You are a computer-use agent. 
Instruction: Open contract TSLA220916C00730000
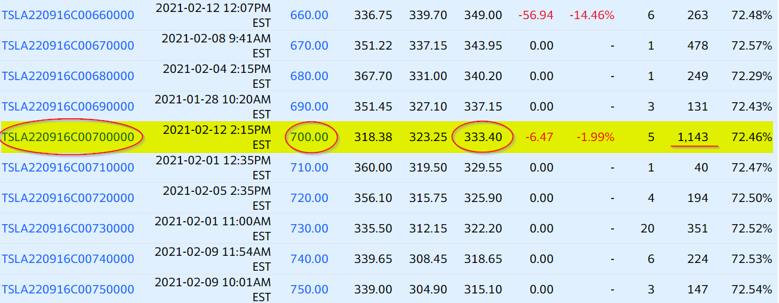68,228
